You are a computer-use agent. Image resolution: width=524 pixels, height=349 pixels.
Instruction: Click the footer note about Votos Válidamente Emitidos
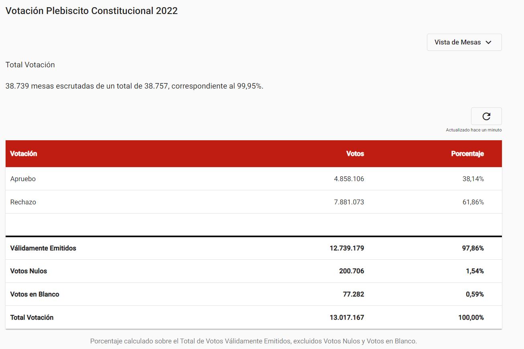[x=253, y=341]
